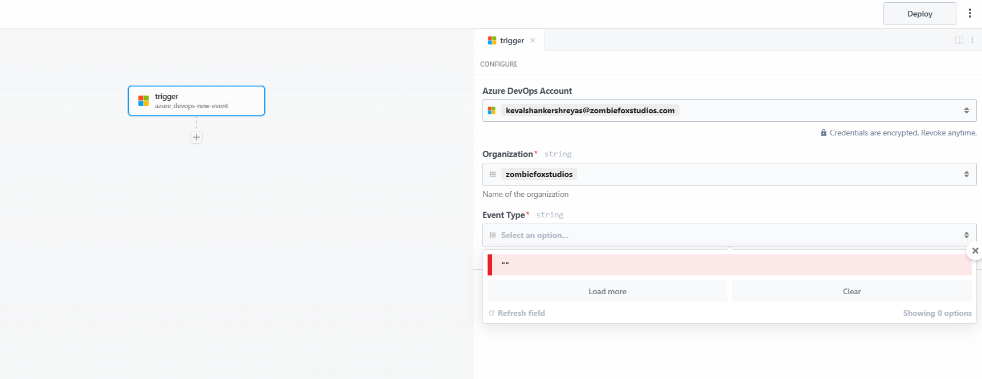Click the credentials lock icon

(x=824, y=133)
